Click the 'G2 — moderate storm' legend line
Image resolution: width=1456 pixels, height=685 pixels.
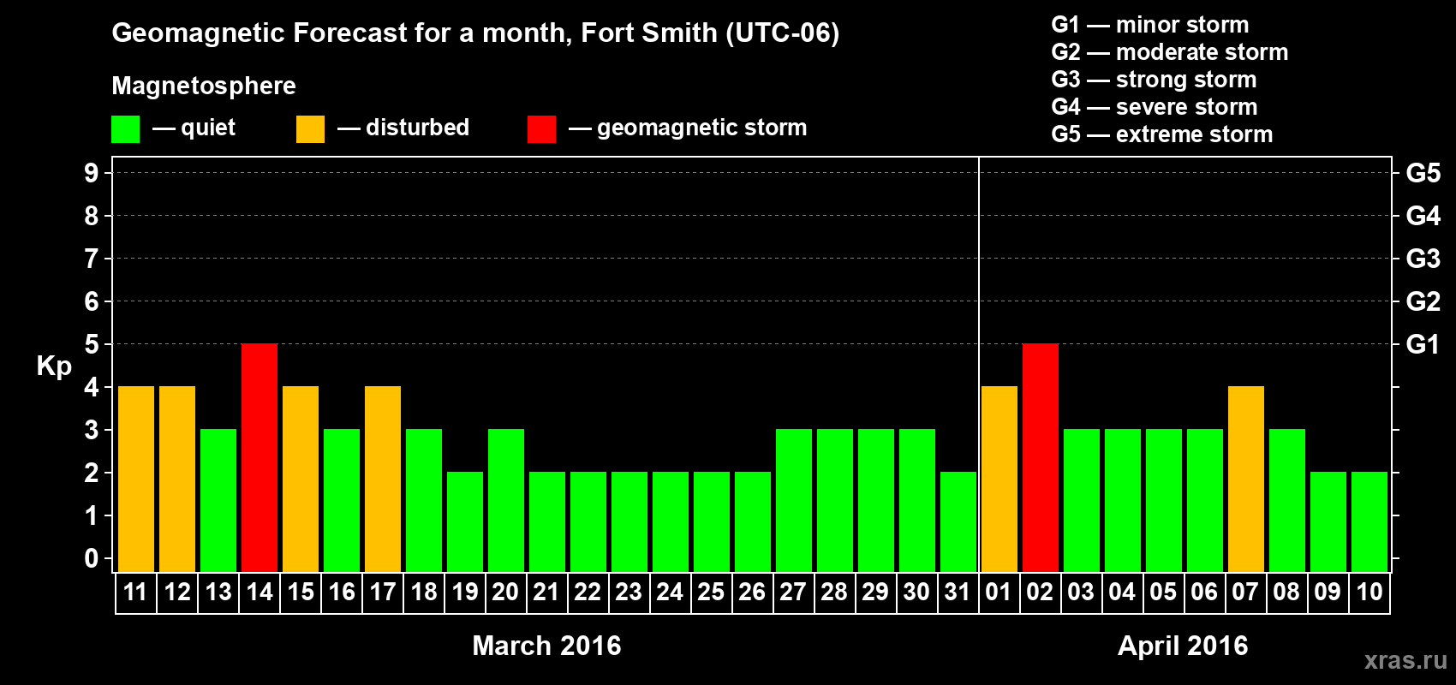(1170, 52)
